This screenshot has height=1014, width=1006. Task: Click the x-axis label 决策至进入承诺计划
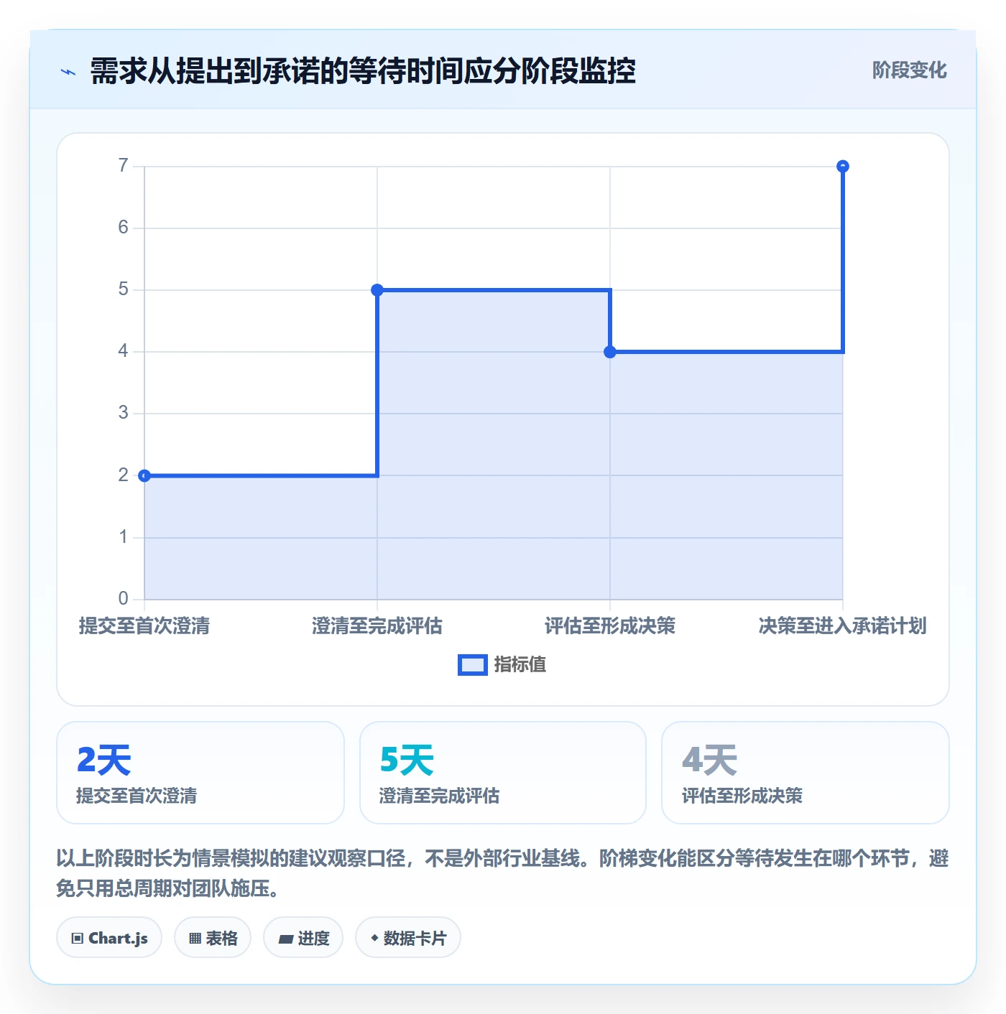point(843,626)
